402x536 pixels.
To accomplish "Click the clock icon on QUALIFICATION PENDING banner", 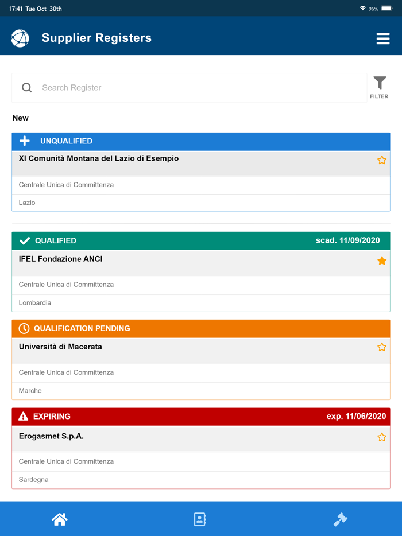I will (23, 328).
